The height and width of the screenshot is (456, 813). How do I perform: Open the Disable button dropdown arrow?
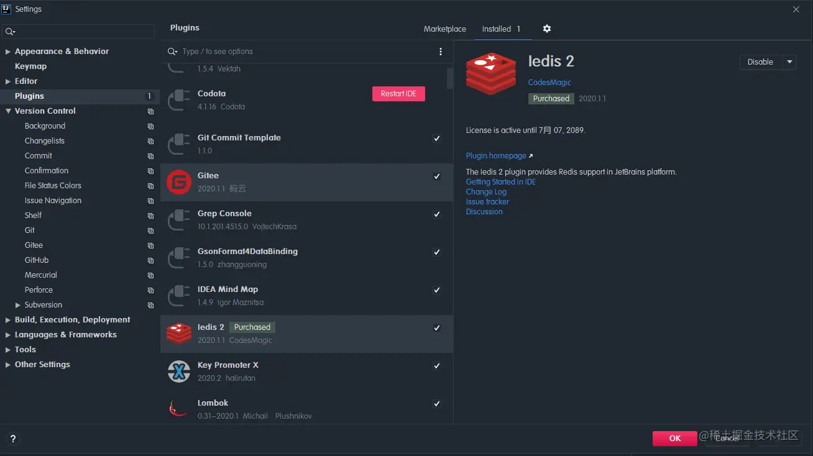point(789,62)
